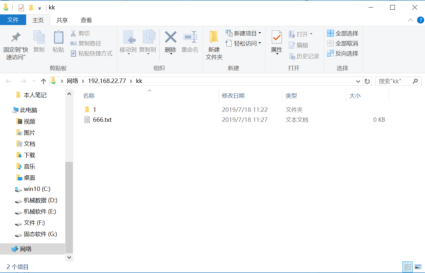Viewport: 425px width, 273px height.
Task: Switch to large icons view in status bar
Action: click(x=418, y=267)
